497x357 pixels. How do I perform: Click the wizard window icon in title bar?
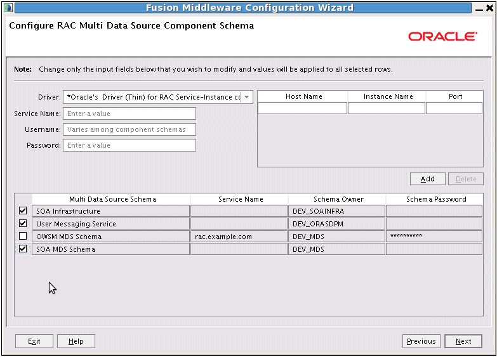(8, 8)
